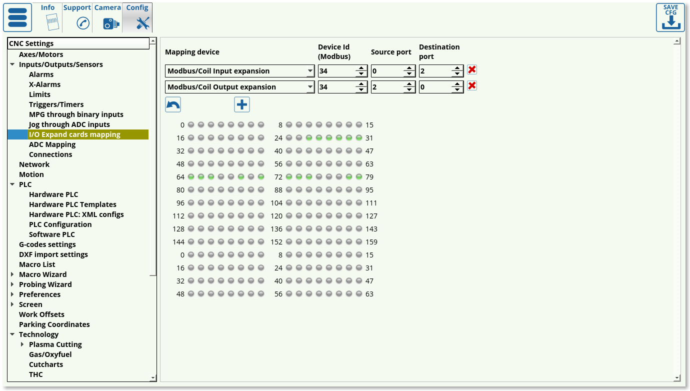Open the Support phone tab

click(x=77, y=17)
